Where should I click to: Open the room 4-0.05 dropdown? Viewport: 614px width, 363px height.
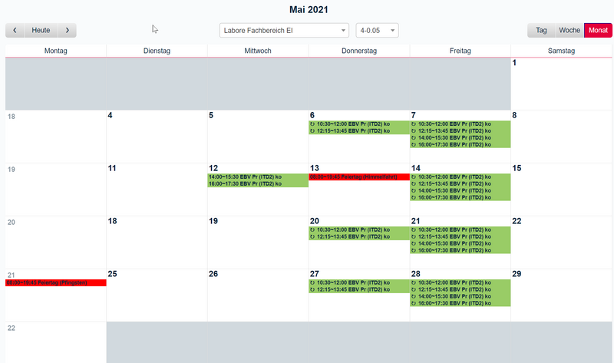[377, 30]
